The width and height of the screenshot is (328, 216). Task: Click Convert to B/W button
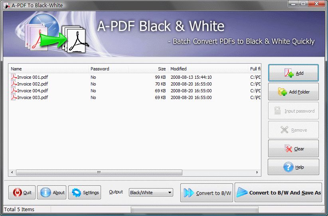point(207,193)
